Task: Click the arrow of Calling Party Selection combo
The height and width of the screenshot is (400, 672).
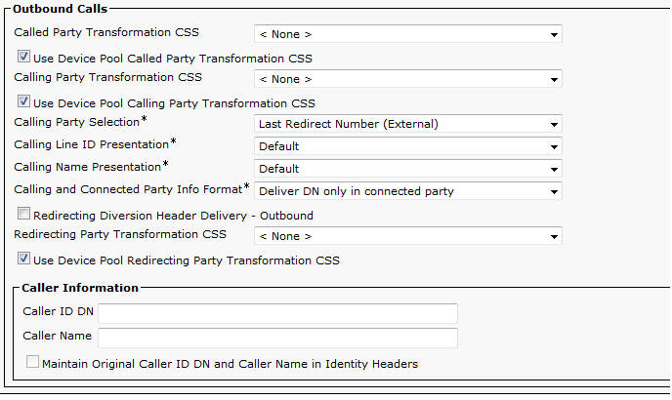Action: (554, 125)
